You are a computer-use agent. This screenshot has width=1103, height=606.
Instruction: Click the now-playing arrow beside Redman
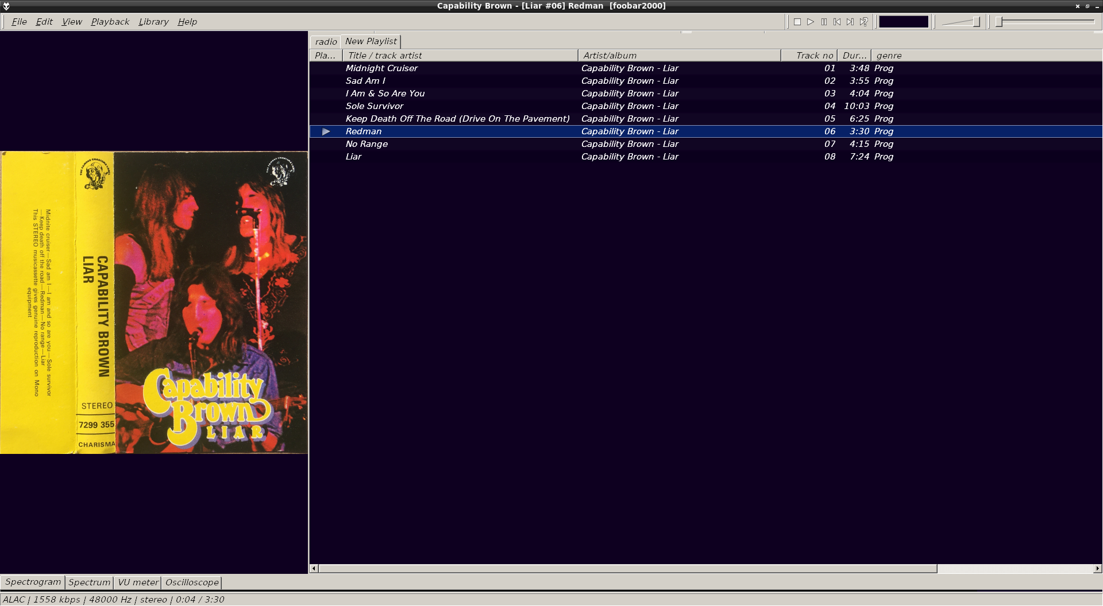coord(326,131)
